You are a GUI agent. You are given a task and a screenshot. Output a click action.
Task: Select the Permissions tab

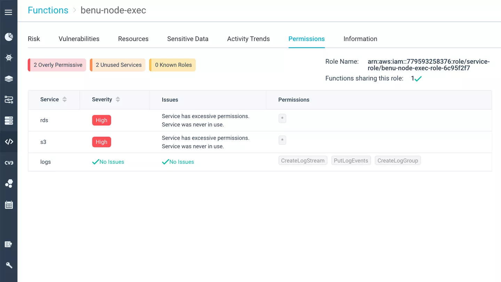307,39
